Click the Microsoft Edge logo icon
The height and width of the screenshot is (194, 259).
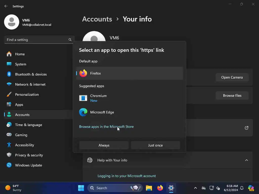pos(83,112)
